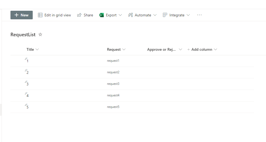
Task: Click the Request column header
Action: [x=114, y=49]
